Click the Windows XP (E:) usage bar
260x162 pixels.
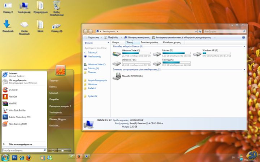tap(217, 53)
